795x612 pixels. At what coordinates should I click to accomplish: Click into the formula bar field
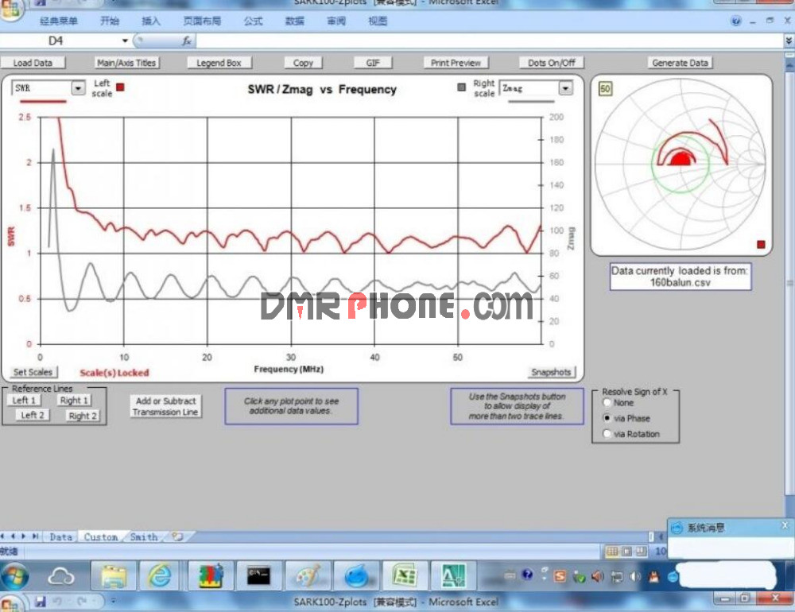point(489,41)
